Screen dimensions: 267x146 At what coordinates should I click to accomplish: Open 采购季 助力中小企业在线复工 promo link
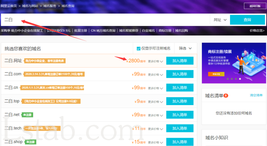pos(22,31)
